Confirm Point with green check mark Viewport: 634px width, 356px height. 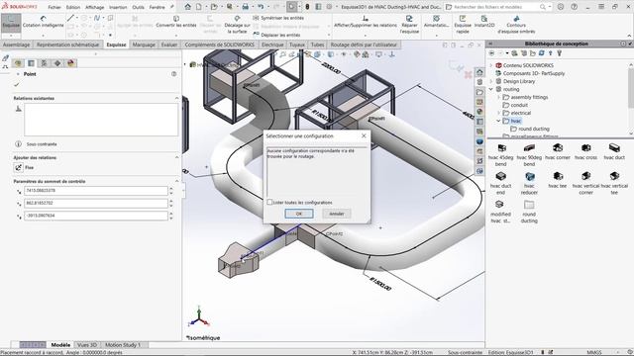pos(17,85)
